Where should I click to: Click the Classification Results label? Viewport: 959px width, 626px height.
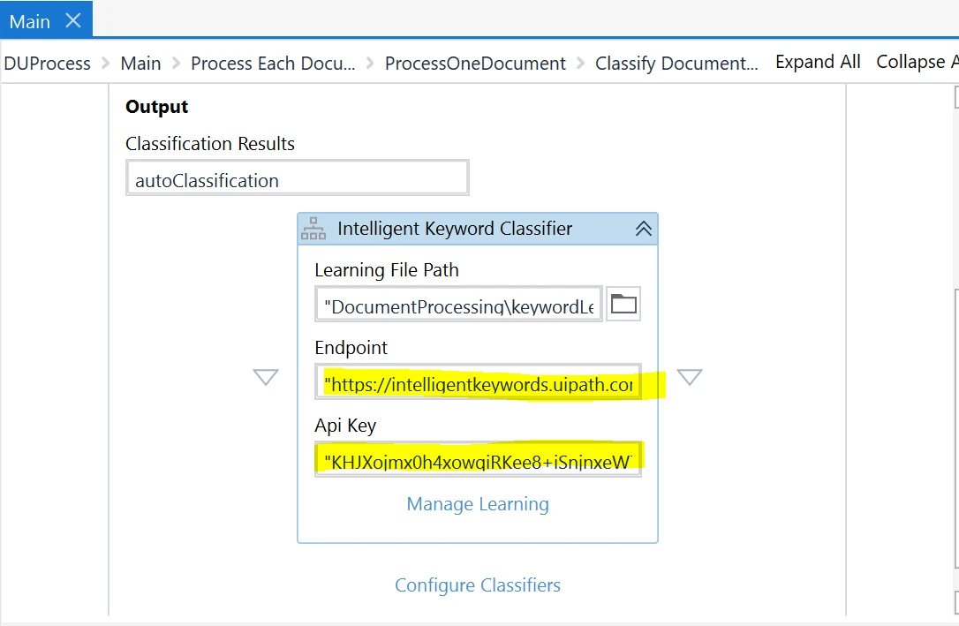(x=210, y=144)
